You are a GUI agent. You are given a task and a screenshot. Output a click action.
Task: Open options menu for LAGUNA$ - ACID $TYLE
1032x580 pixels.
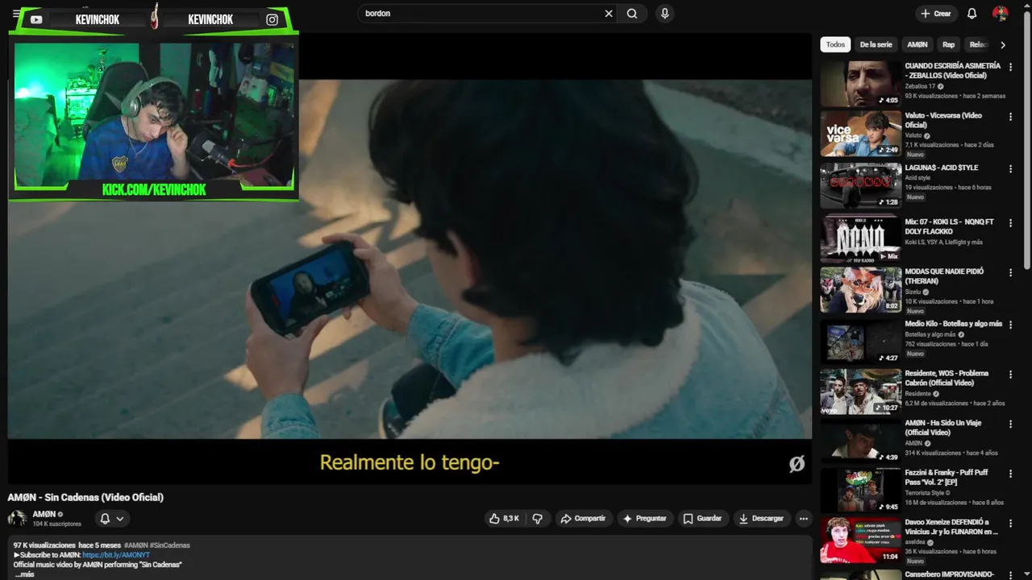pyautogui.click(x=1010, y=169)
